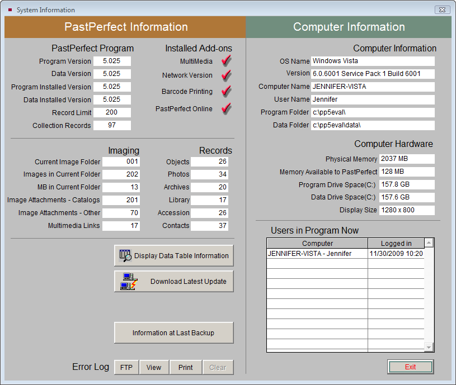The height and width of the screenshot is (385, 456).
Task: Open Display Data Table Information
Action: click(174, 255)
